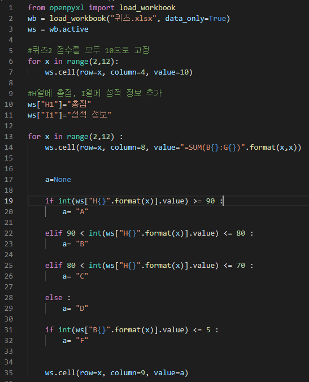Click 'elif 90' on line 22
Screen dimensions: 309x382
tap(60, 233)
